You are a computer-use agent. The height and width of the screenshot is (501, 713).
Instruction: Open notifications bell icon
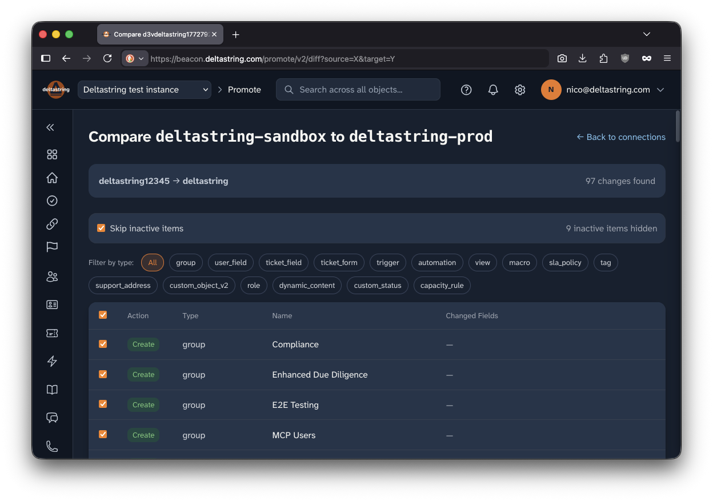click(493, 90)
